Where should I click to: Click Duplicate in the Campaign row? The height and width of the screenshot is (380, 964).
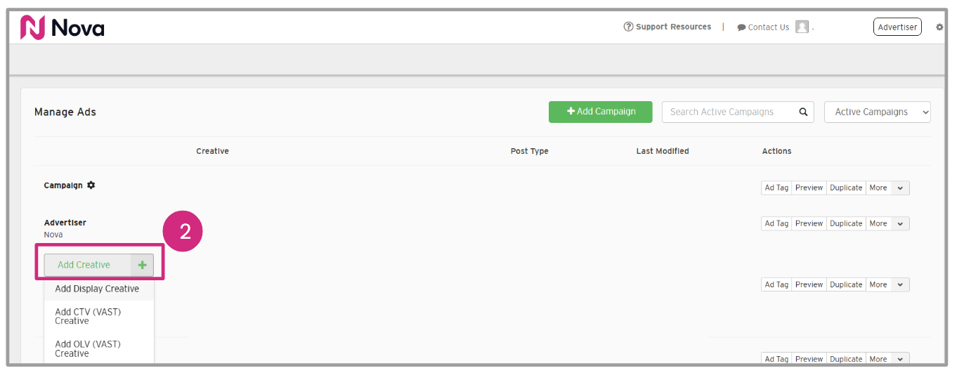pyautogui.click(x=846, y=188)
